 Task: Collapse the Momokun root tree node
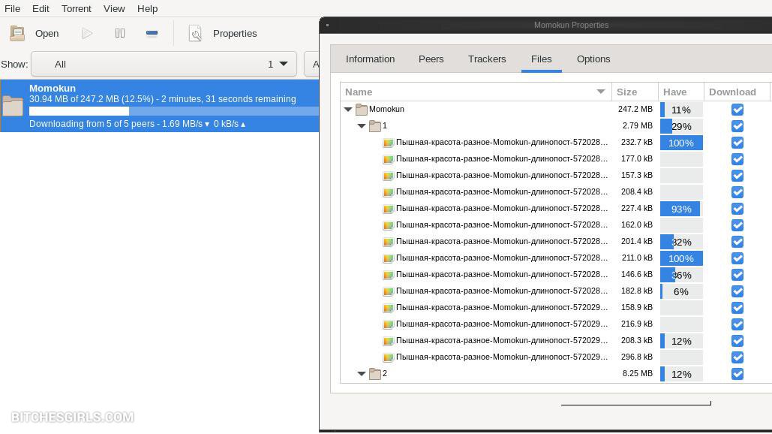(348, 110)
